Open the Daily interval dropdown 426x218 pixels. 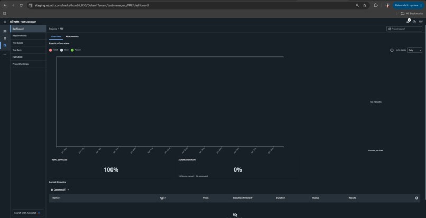[x=414, y=50]
